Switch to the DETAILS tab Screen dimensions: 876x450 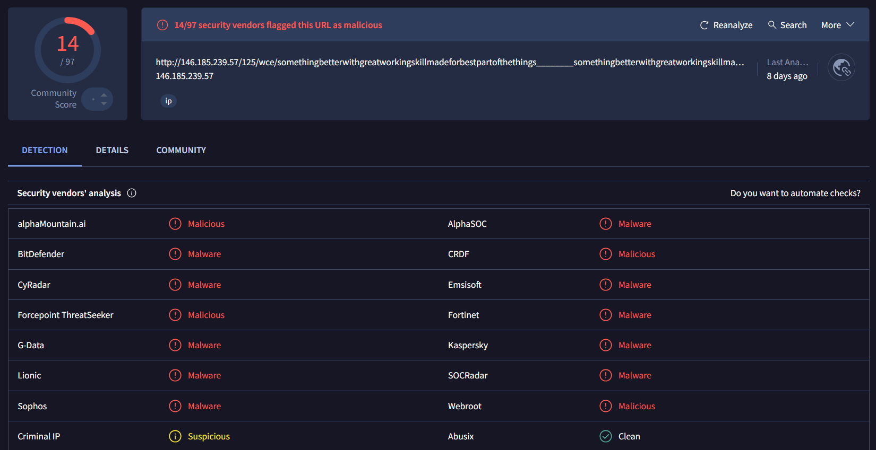pyautogui.click(x=112, y=151)
